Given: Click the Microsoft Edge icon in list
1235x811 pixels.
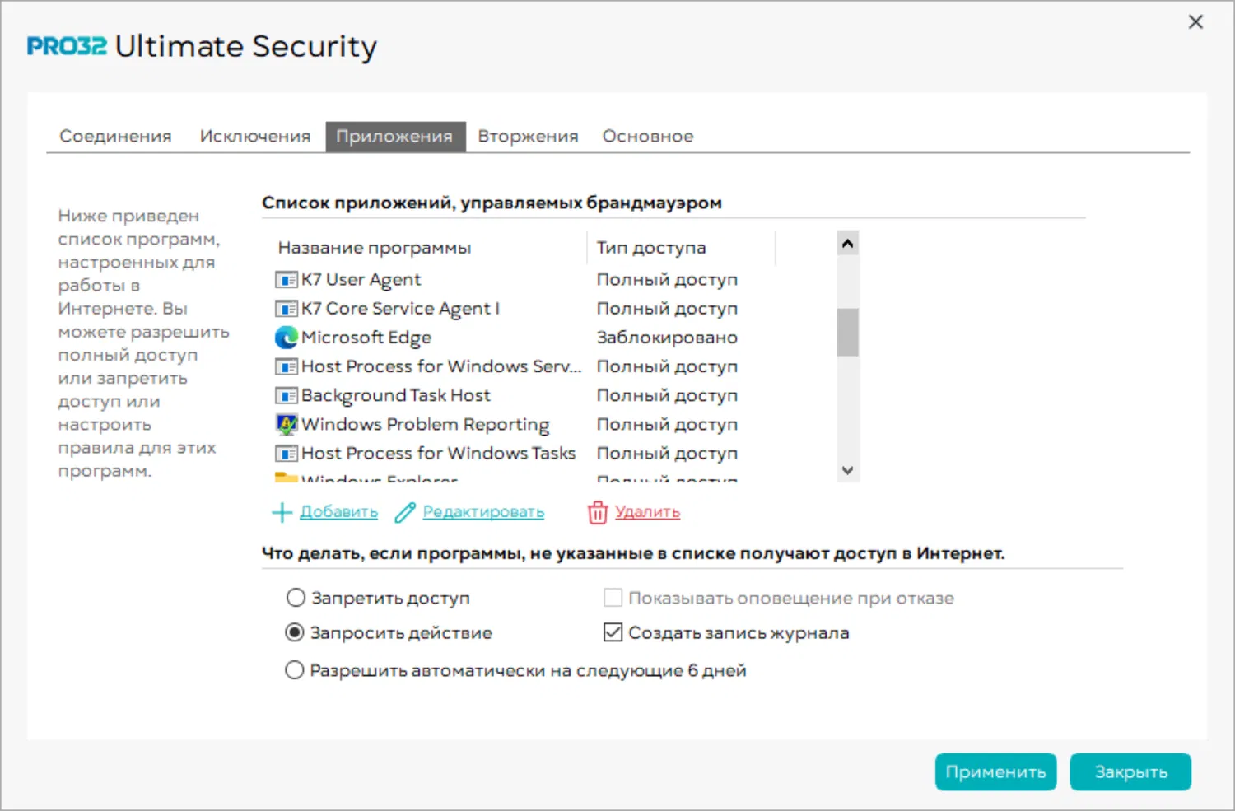Looking at the screenshot, I should [286, 338].
